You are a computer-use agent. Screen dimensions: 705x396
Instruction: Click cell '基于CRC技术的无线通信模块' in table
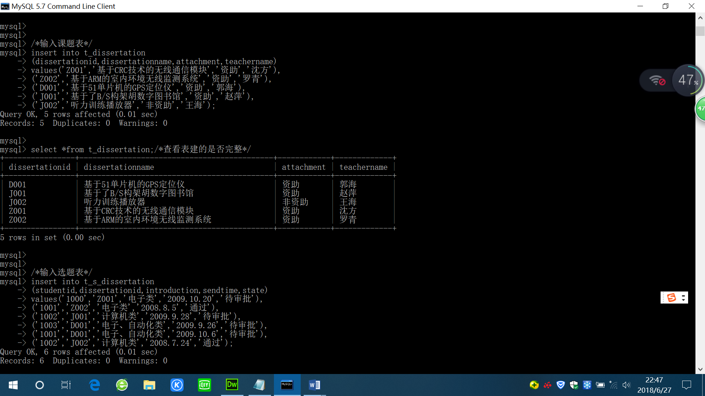coord(139,211)
